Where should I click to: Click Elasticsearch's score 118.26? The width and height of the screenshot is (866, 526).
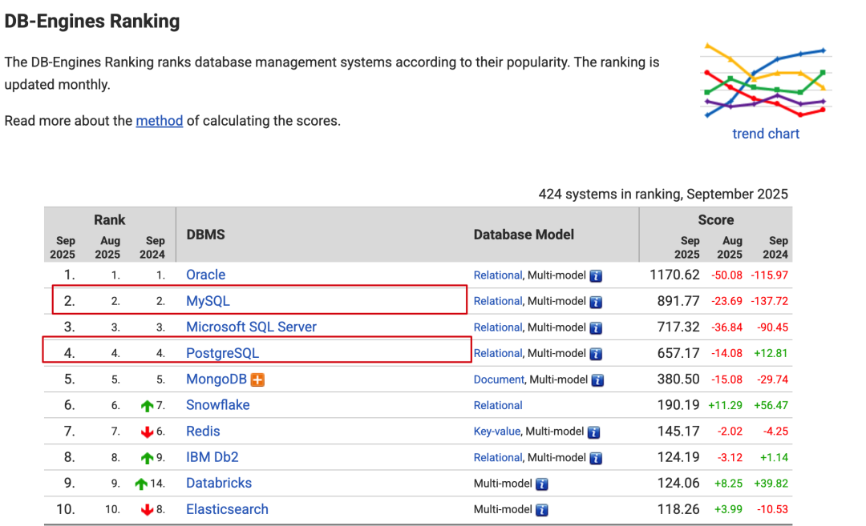point(678,509)
